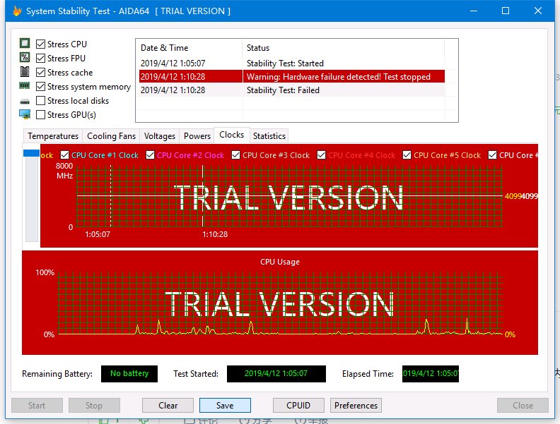The width and height of the screenshot is (560, 424).
Task: Toggle CPU Core #1 Clock graph checkbox
Action: point(64,155)
